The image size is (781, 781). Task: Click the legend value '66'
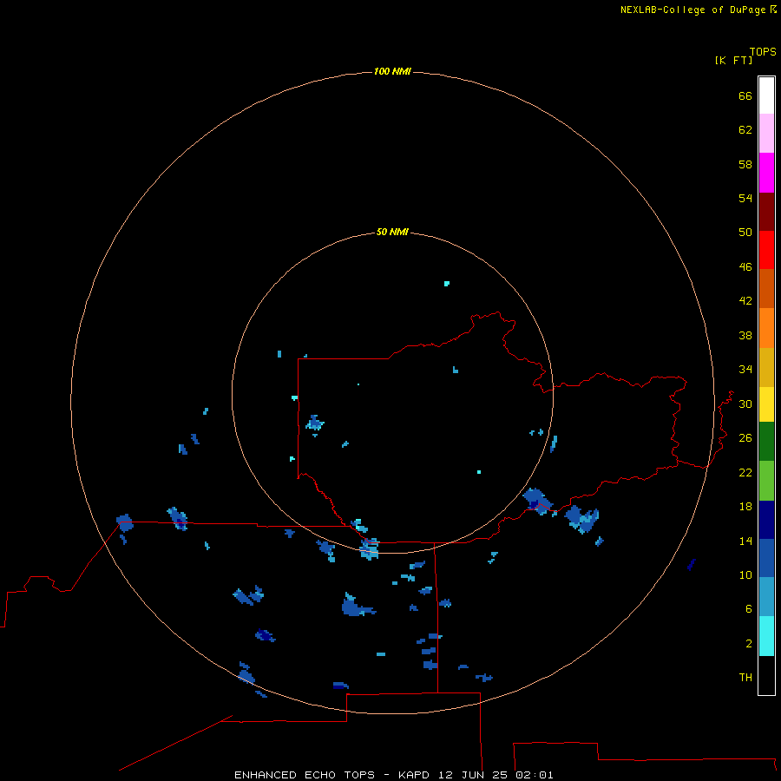pos(745,95)
